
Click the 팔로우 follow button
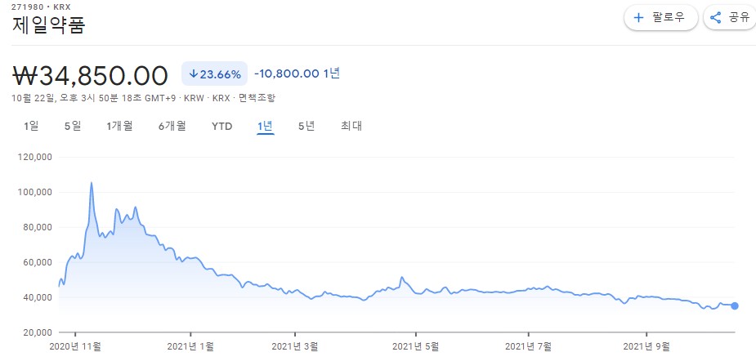661,18
